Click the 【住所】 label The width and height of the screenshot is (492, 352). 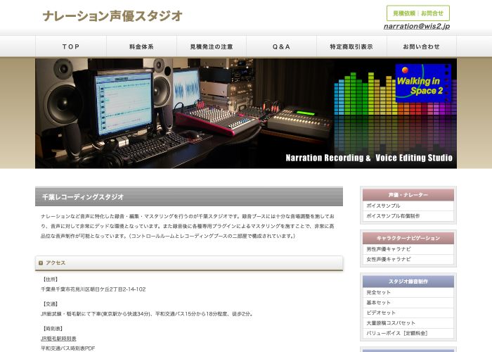tap(50, 279)
